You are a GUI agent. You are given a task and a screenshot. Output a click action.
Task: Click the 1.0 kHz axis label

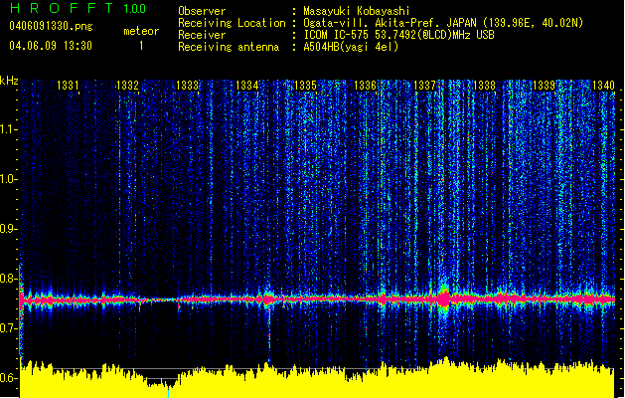point(9,179)
